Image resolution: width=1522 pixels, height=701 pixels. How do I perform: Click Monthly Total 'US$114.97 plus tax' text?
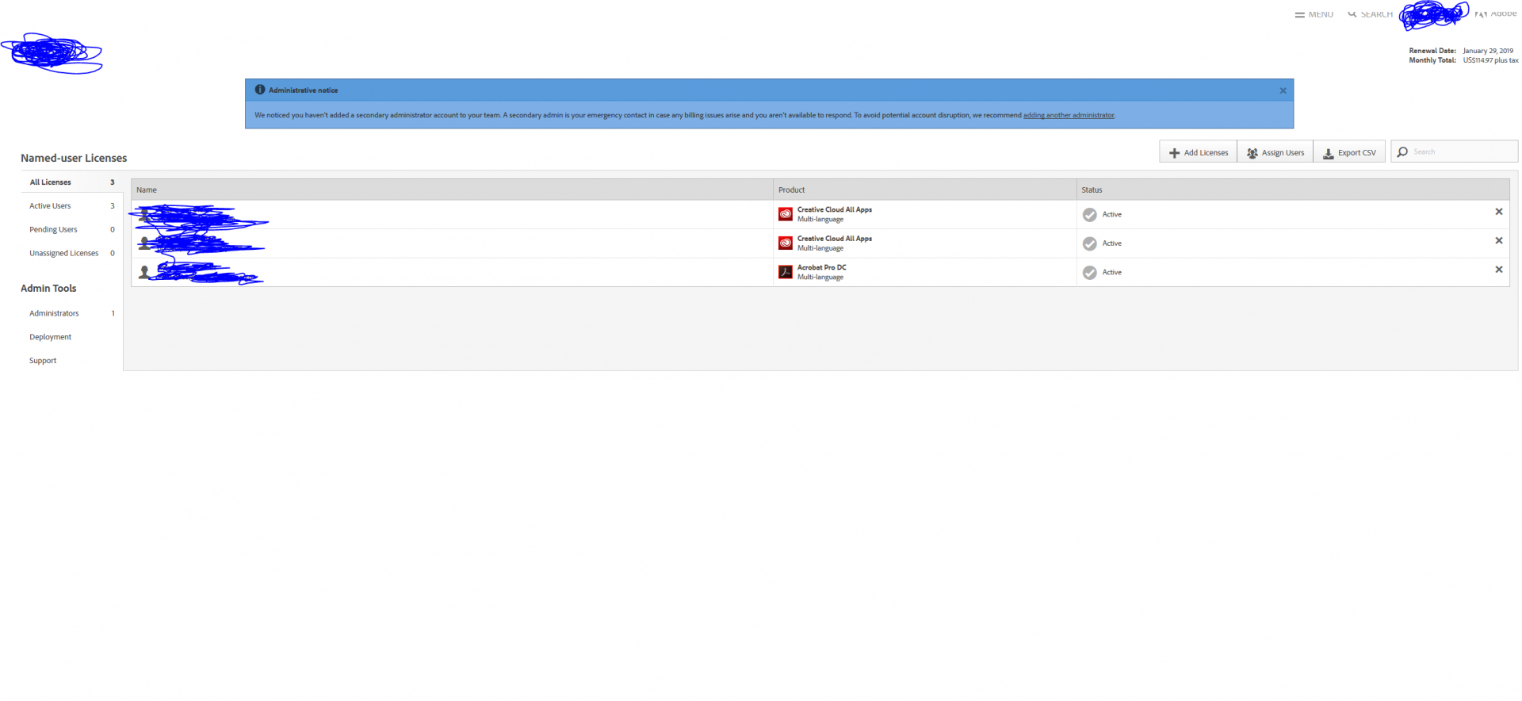coord(1490,60)
